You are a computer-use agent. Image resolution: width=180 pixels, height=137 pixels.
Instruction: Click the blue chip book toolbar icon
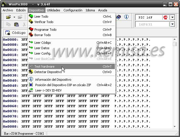pos(119,17)
